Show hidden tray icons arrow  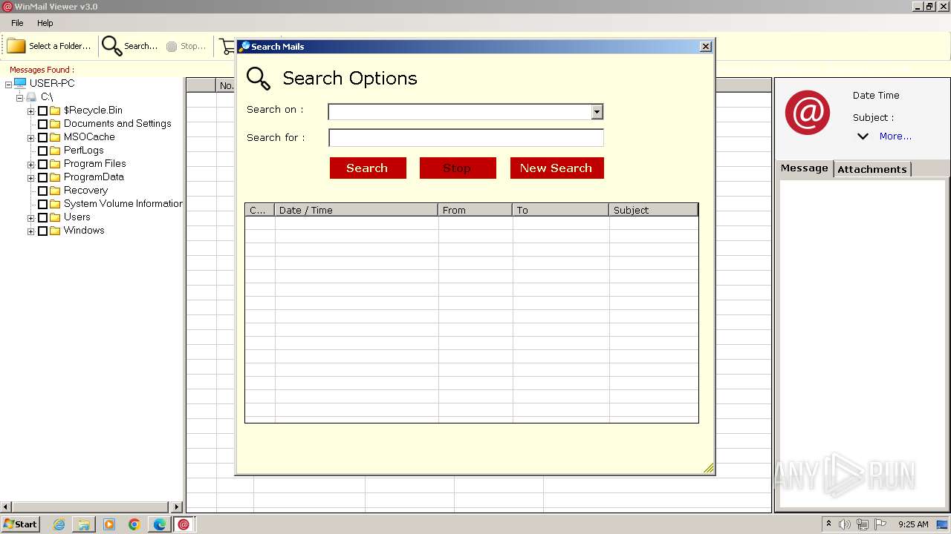pyautogui.click(x=828, y=524)
